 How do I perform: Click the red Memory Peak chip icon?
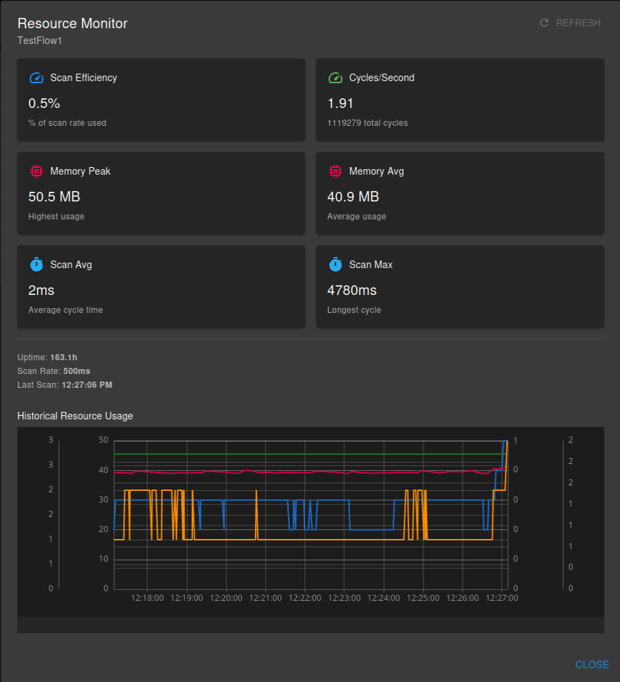(36, 171)
